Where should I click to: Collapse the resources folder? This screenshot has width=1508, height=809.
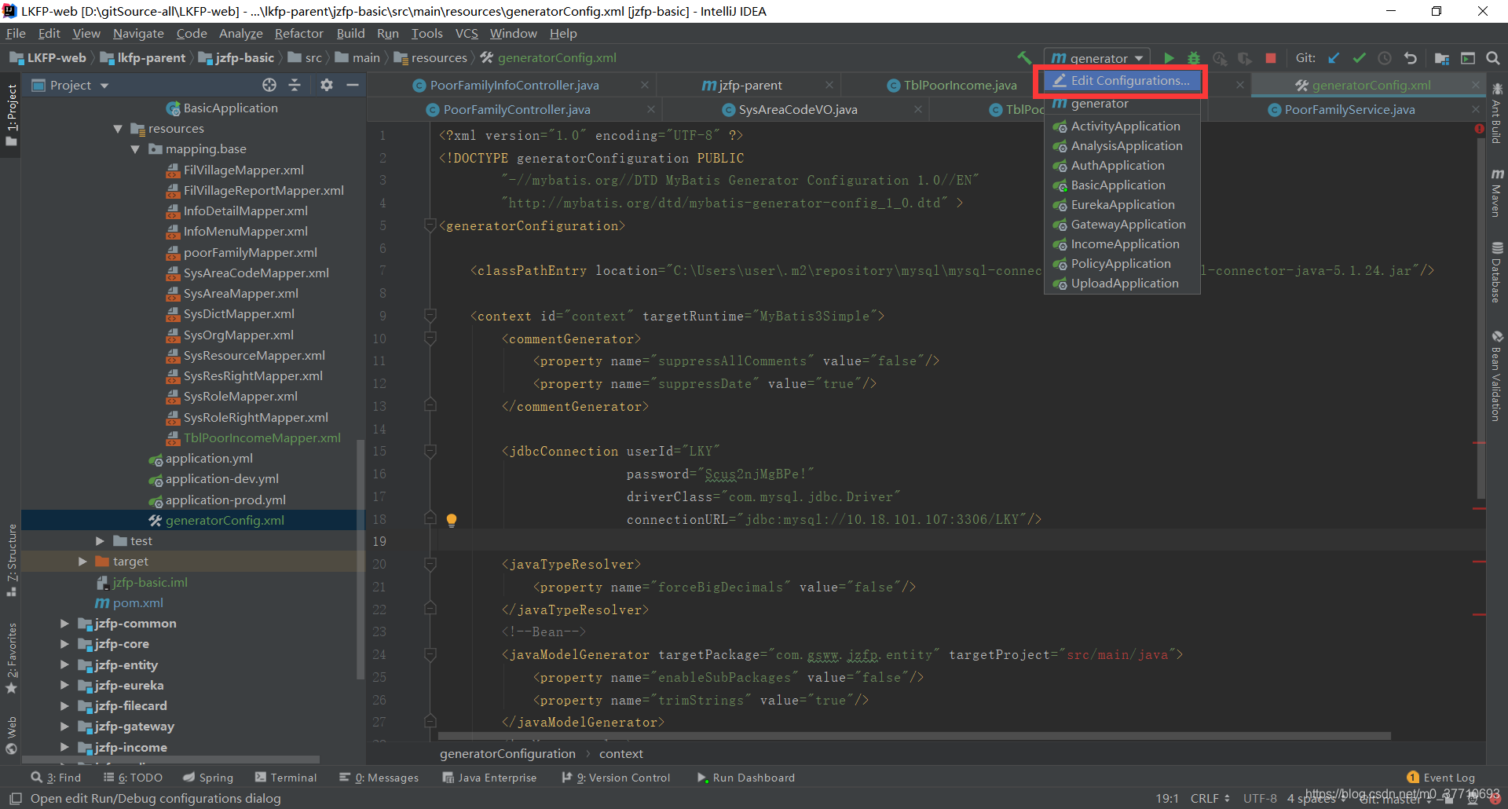(x=118, y=129)
